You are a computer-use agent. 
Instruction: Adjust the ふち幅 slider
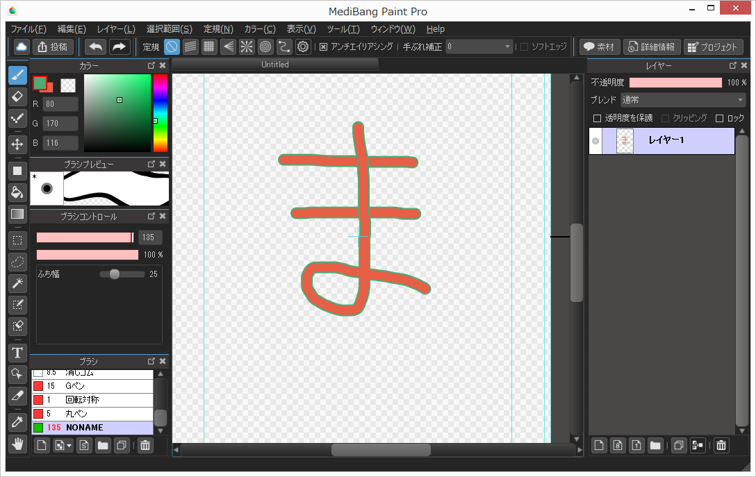(122, 274)
